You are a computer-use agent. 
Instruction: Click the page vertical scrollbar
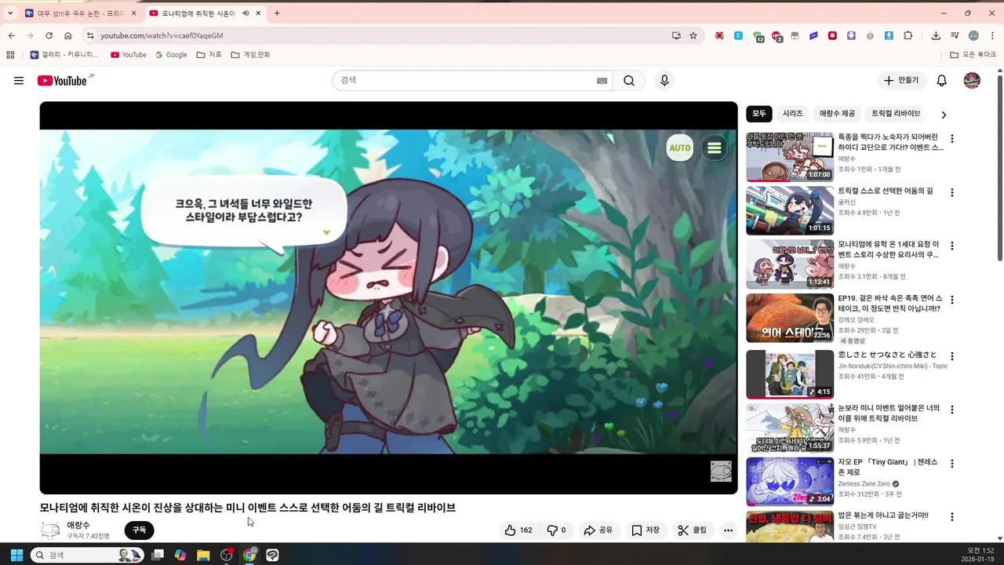[1000, 169]
